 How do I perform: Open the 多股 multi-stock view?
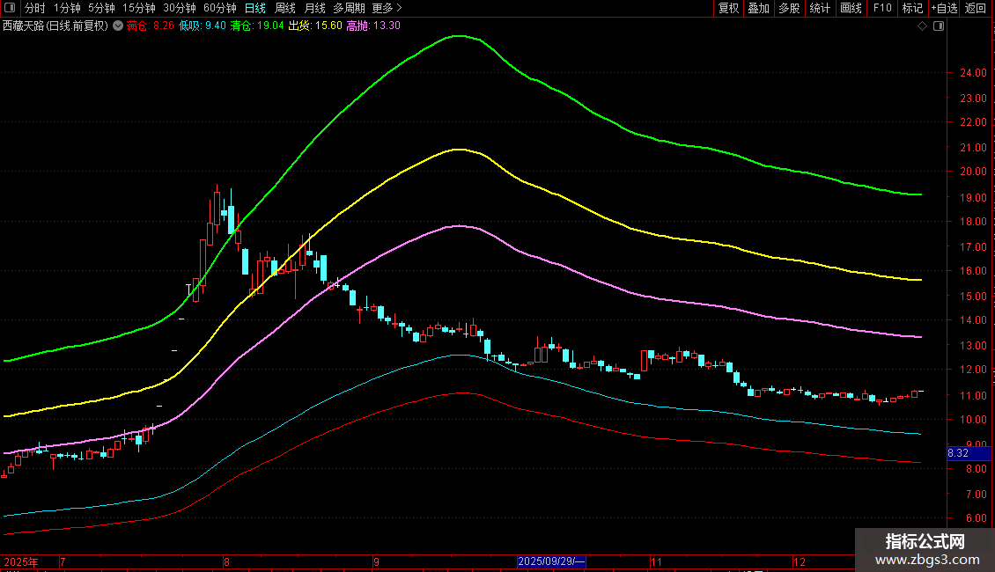pyautogui.click(x=789, y=8)
